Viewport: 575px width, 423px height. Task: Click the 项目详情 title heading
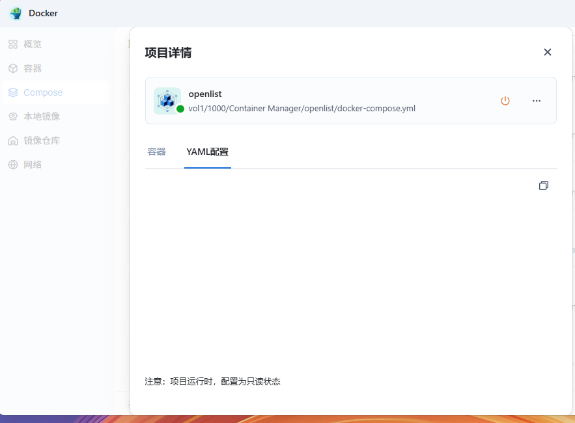168,53
